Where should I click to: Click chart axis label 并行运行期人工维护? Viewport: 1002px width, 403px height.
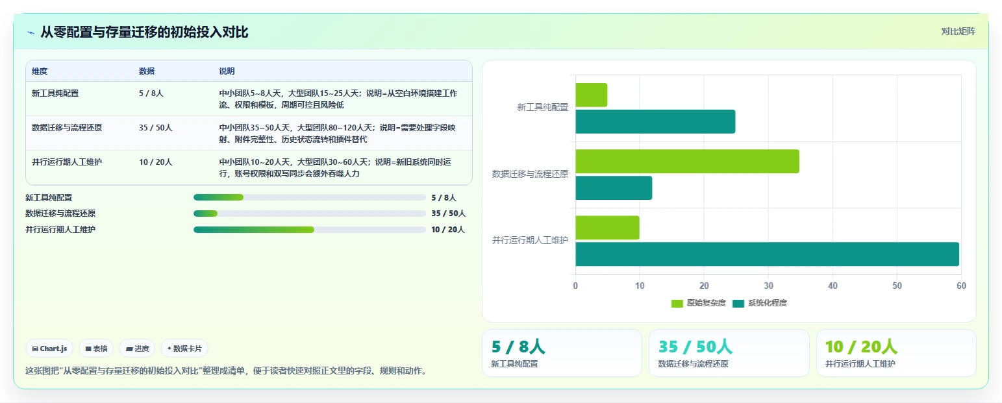click(531, 240)
